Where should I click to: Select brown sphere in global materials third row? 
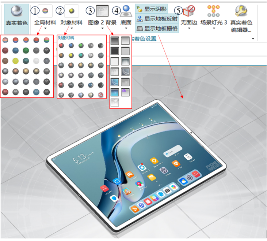(5, 61)
